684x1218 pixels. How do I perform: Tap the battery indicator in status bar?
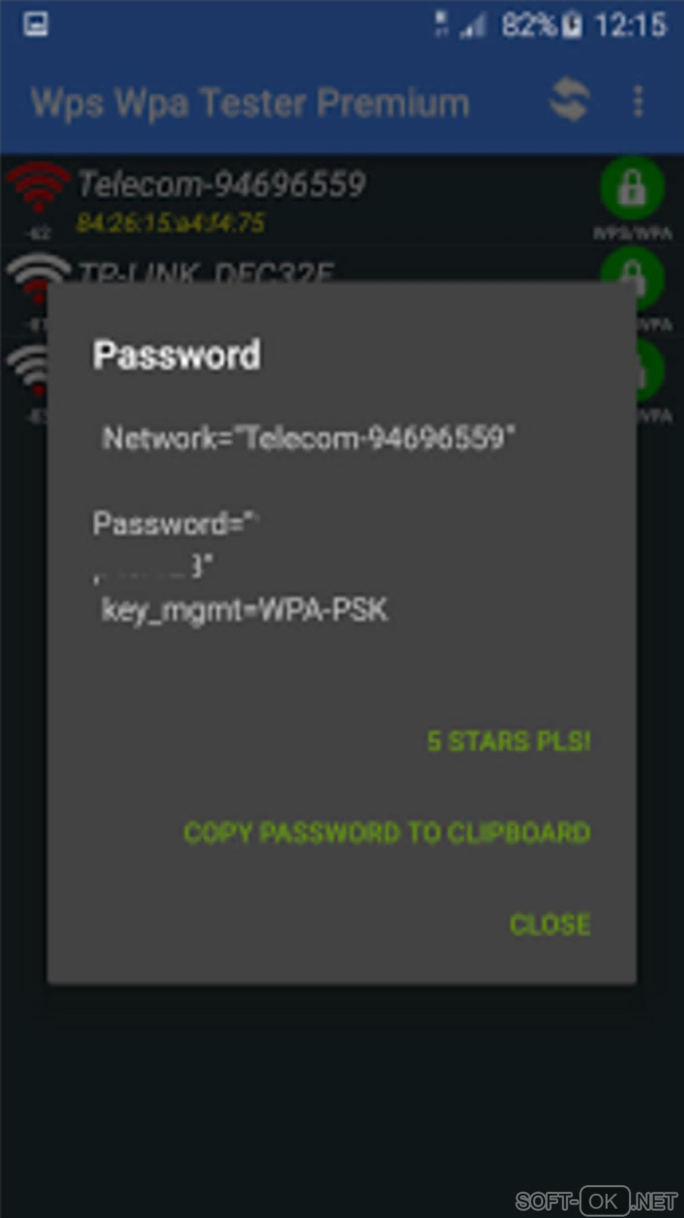click(571, 25)
